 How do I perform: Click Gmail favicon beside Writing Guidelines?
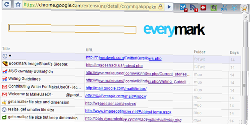point(4,79)
